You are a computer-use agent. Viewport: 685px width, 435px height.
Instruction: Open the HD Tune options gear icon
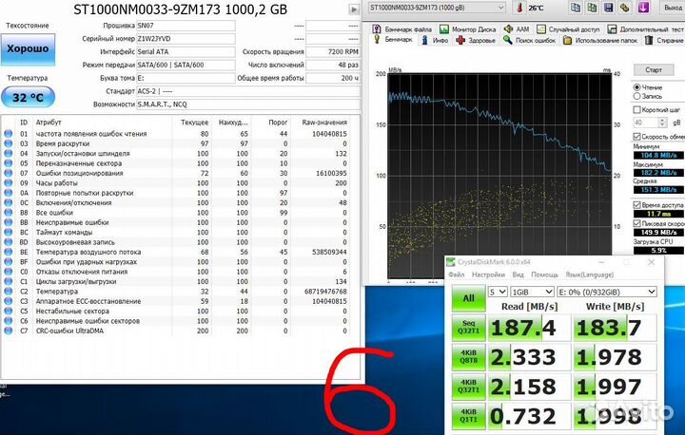click(624, 8)
